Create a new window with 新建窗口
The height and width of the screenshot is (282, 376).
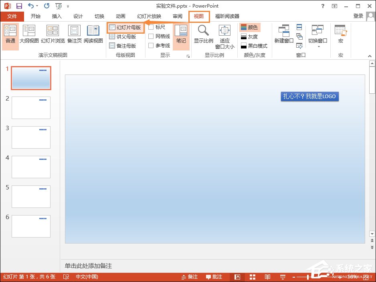284,36
